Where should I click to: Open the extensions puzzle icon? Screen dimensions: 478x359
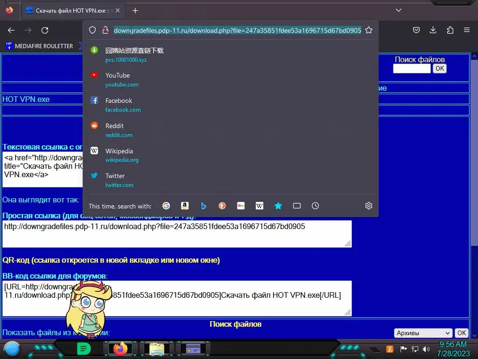click(450, 30)
